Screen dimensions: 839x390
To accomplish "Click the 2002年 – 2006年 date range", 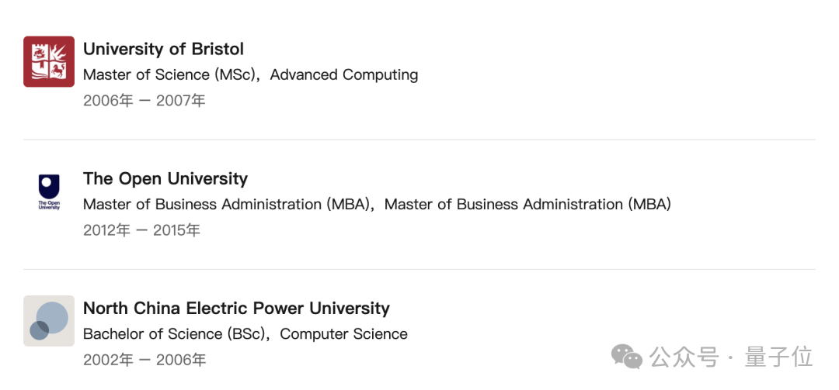I will click(x=144, y=360).
